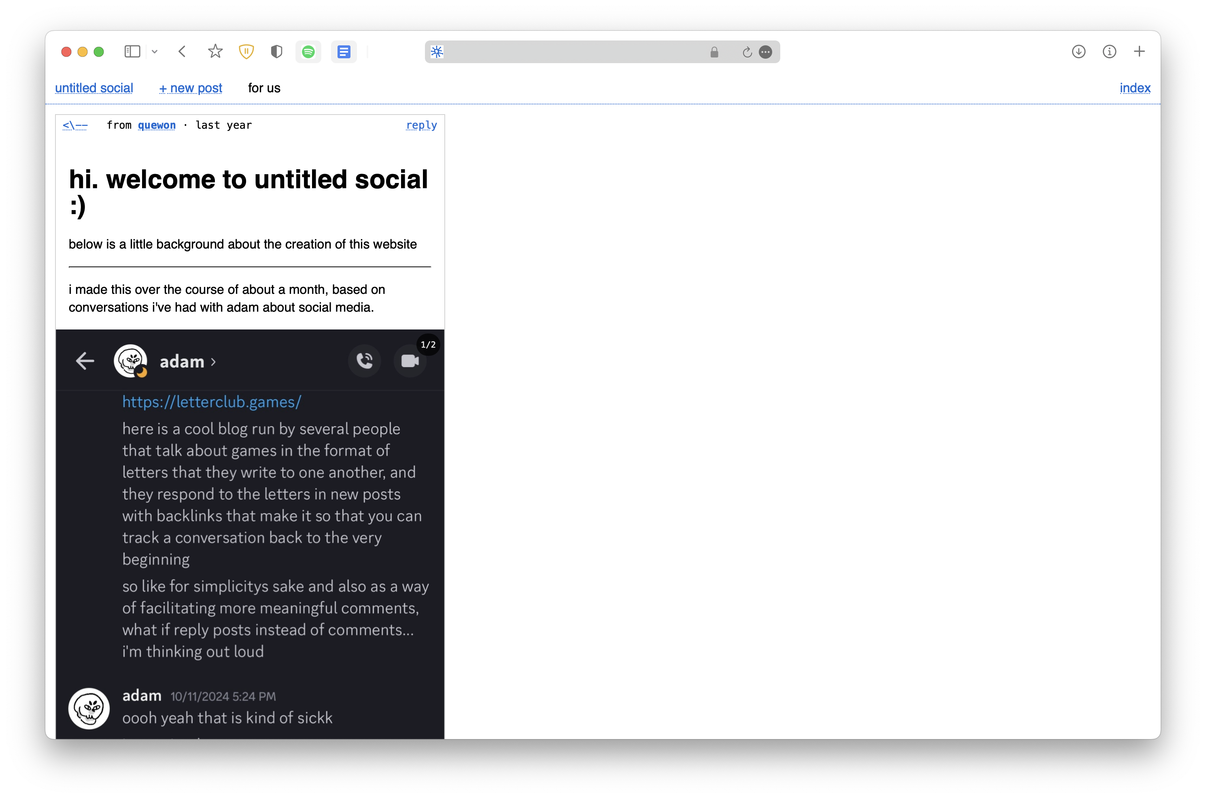The image size is (1206, 799).
Task: Open the address bar more options icon
Action: tap(765, 51)
